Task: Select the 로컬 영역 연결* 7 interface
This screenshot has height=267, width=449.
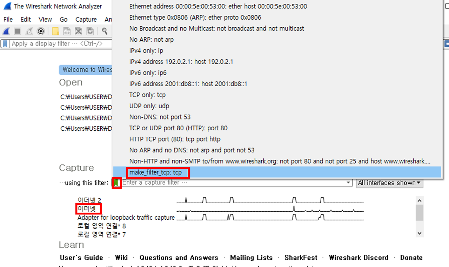Action: [x=102, y=234]
